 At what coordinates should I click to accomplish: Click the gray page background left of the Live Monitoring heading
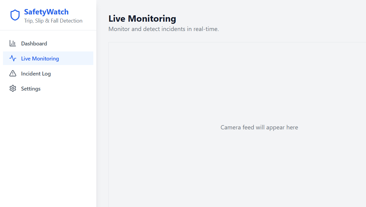tap(102, 19)
